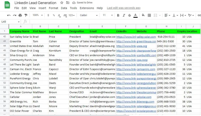Open the borders tool

pyautogui.click(x=149, y=15)
